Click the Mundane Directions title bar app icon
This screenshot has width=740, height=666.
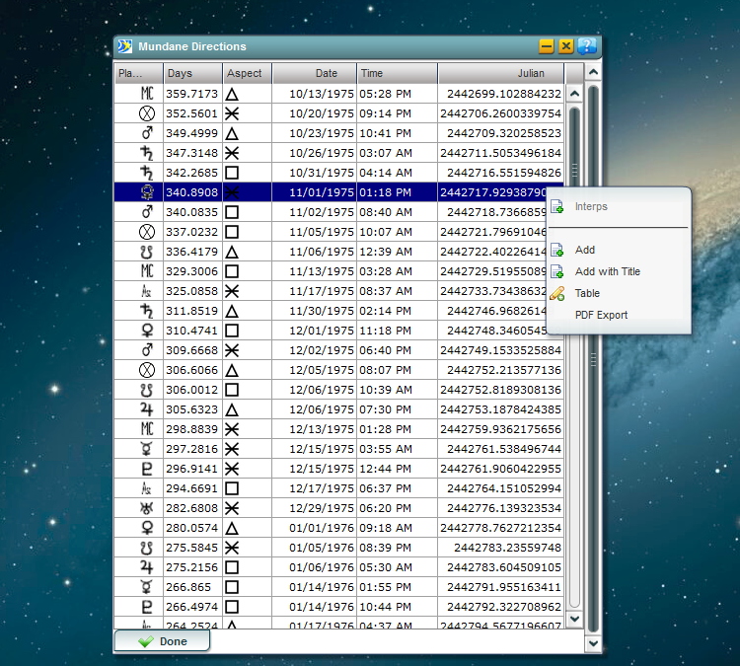pyautogui.click(x=125, y=46)
